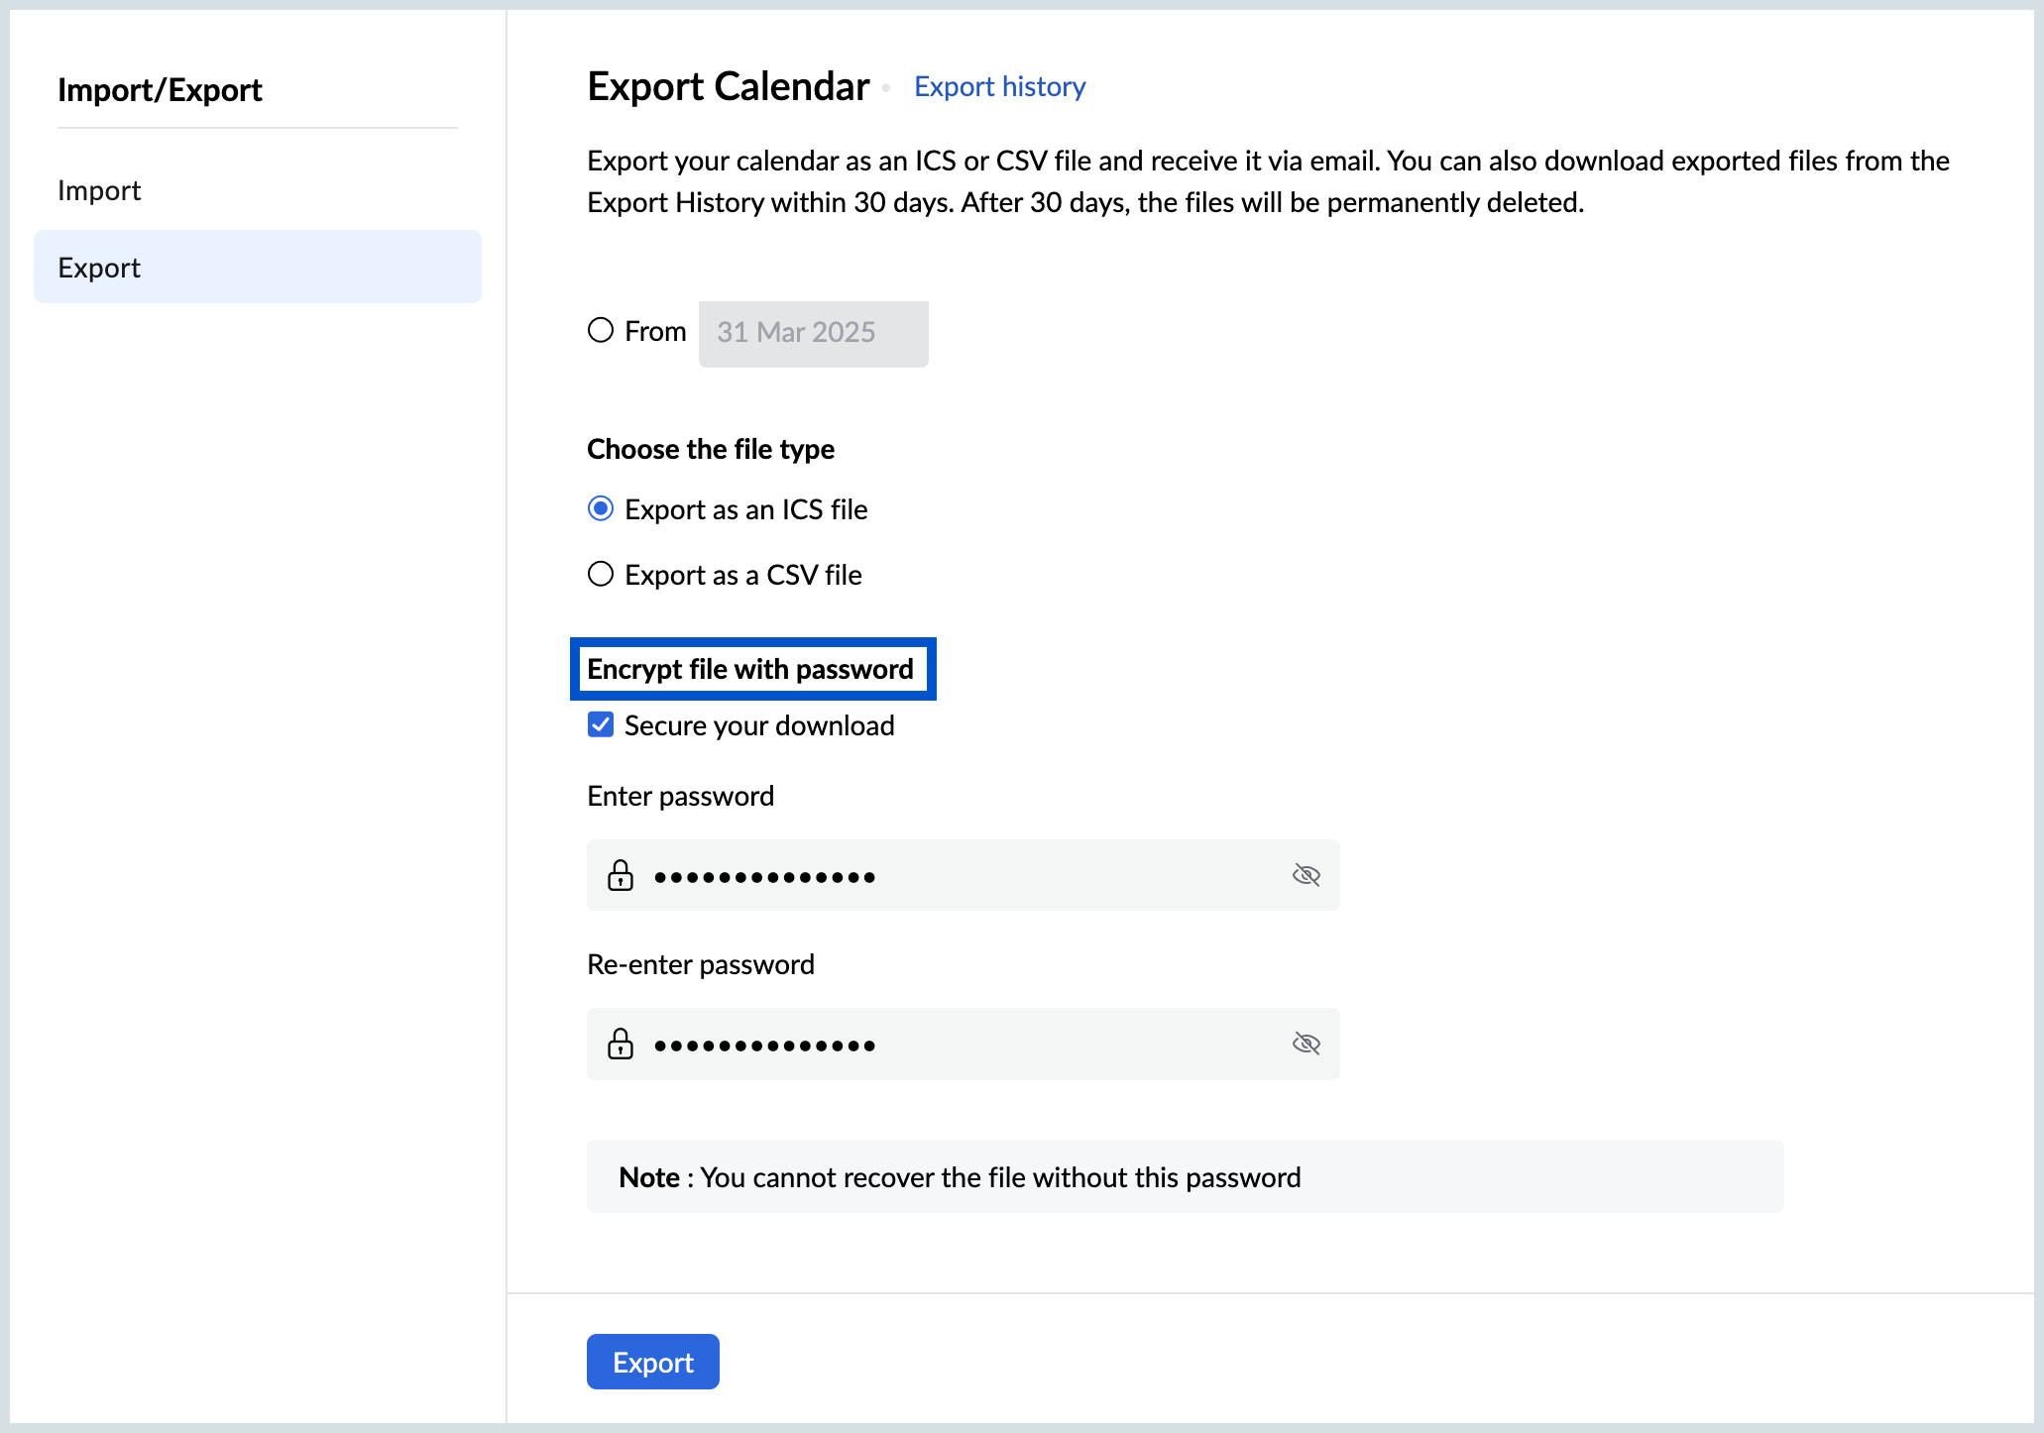Click the note about password recovery
Screen dimensions: 2044x1433
[1186, 1176]
